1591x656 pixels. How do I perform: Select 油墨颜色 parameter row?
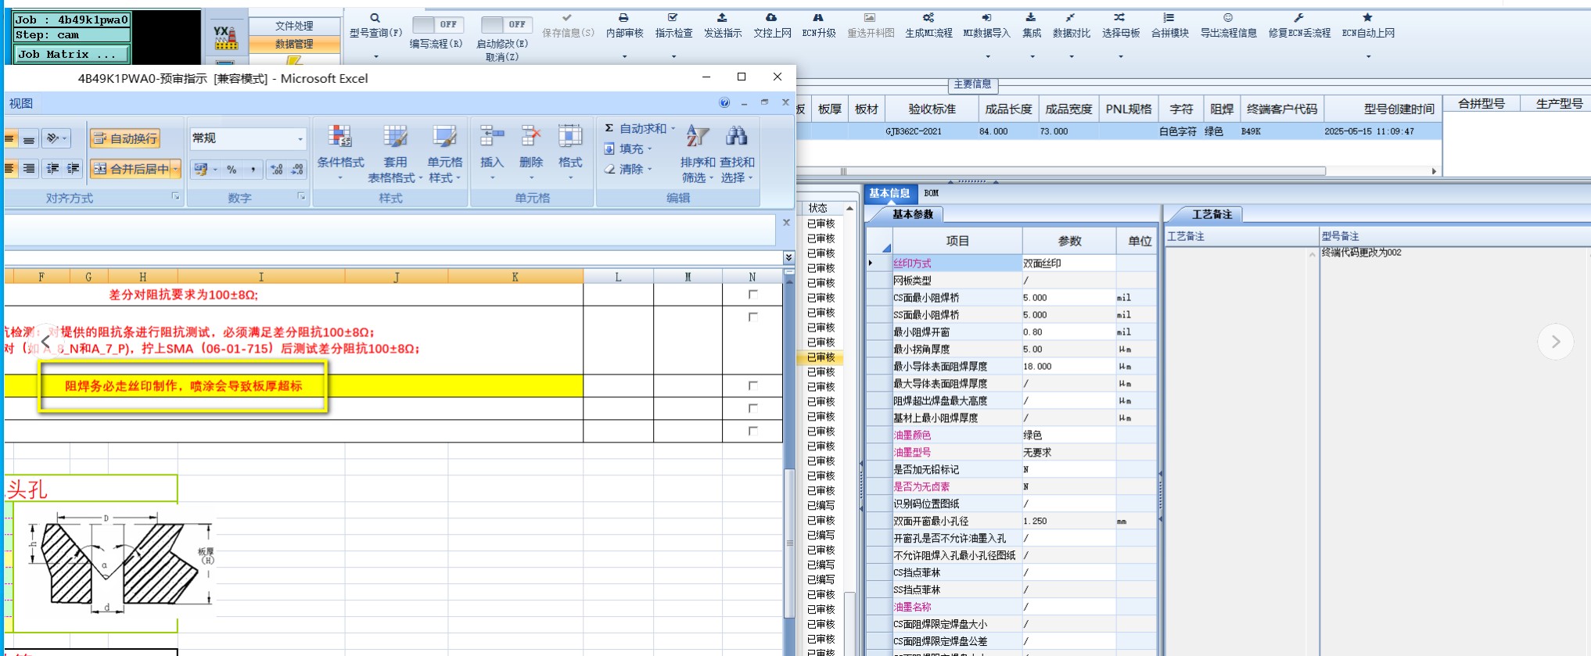pyautogui.click(x=1011, y=435)
